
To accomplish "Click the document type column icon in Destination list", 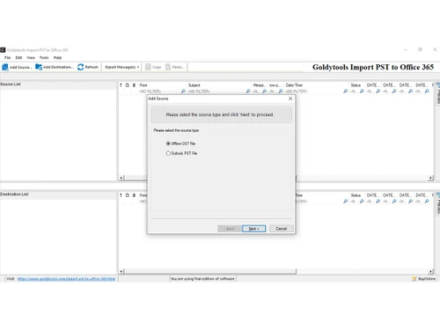I will pos(128,195).
